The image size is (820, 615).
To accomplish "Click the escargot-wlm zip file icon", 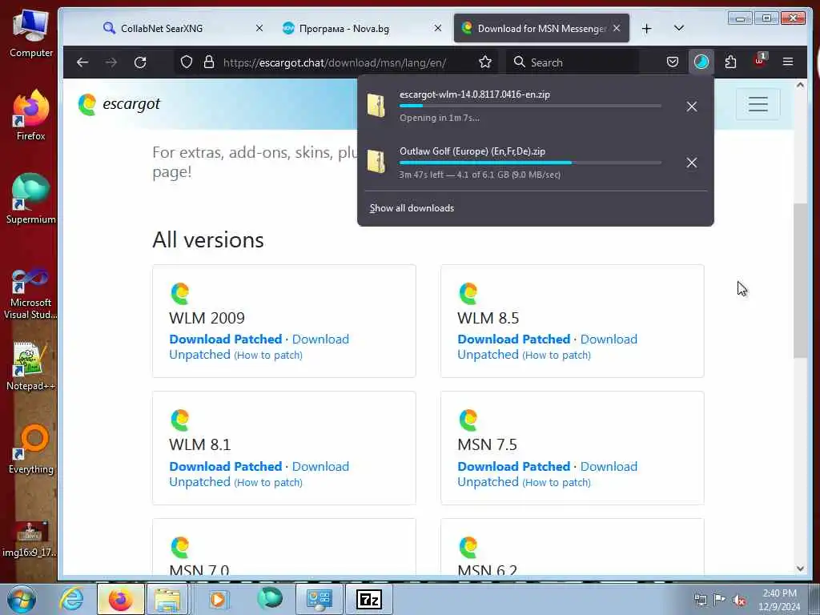I will click(376, 106).
